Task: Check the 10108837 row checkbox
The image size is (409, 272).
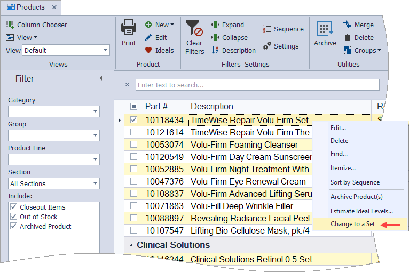Action: [x=133, y=193]
